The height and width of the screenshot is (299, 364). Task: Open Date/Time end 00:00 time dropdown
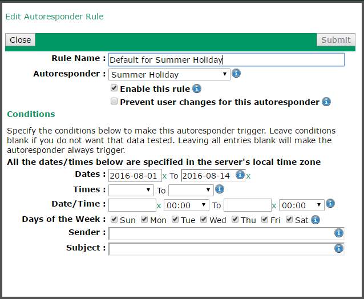(x=302, y=205)
